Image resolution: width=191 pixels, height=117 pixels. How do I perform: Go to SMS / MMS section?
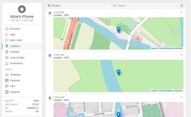coord(16,40)
